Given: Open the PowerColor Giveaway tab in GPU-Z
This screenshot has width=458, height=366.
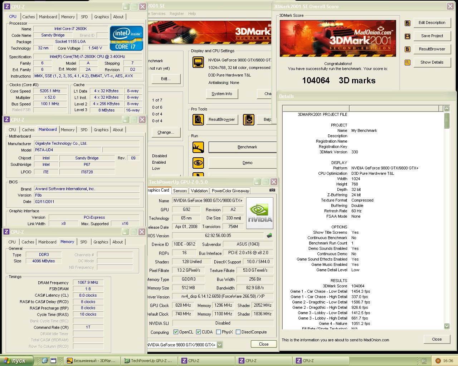Looking at the screenshot, I should click(230, 191).
